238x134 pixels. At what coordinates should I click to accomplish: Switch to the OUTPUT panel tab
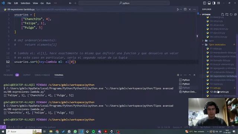point(27,75)
